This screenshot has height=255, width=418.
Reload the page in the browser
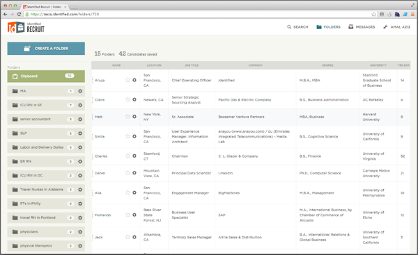click(19, 14)
